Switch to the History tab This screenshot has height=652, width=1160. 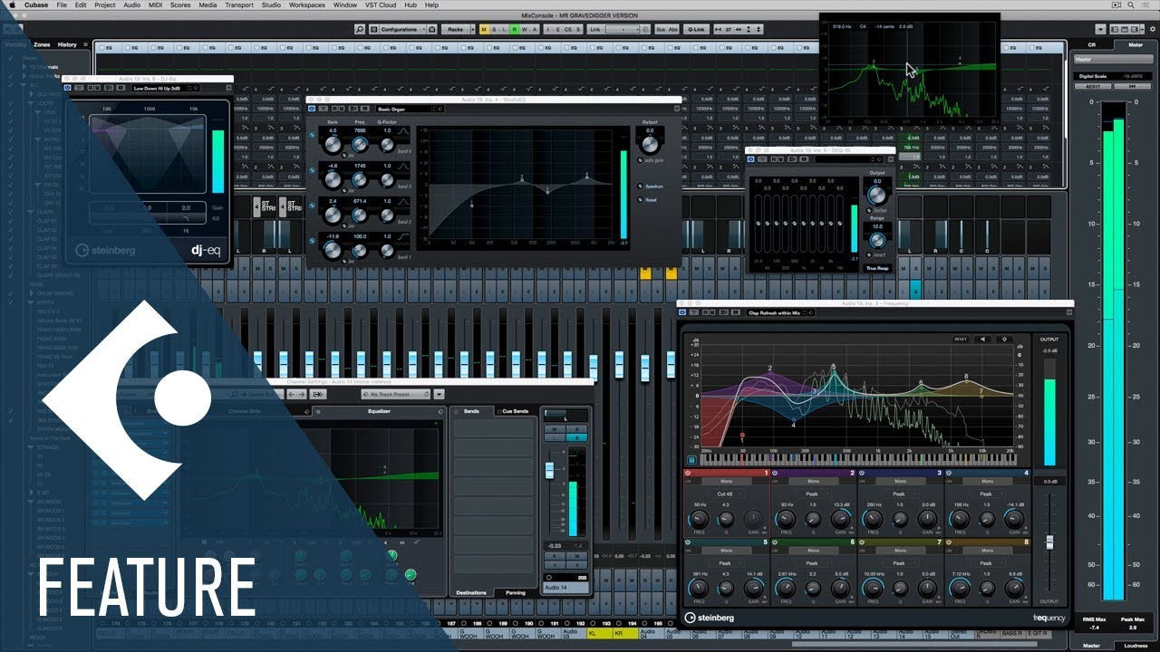68,43
